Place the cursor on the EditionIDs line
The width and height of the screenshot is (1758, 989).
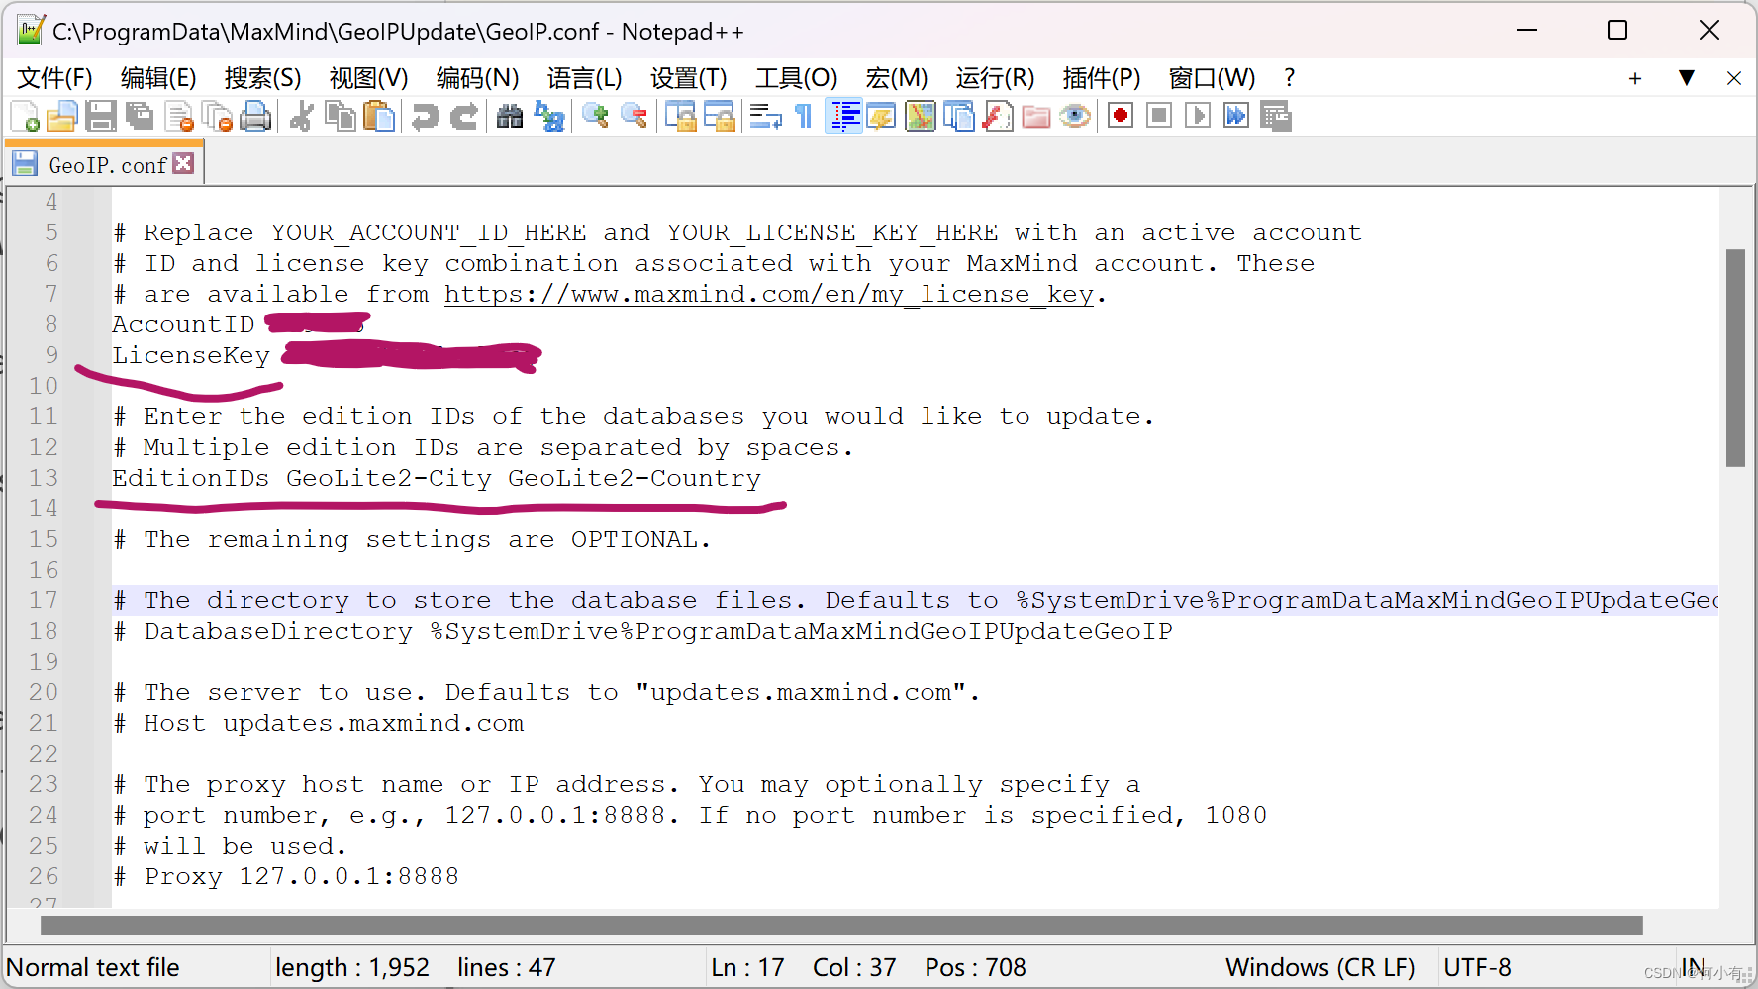437,478
